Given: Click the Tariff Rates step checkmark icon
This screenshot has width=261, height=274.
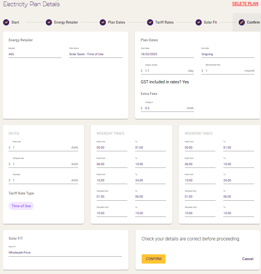Looking at the screenshot, I should pos(150,22).
